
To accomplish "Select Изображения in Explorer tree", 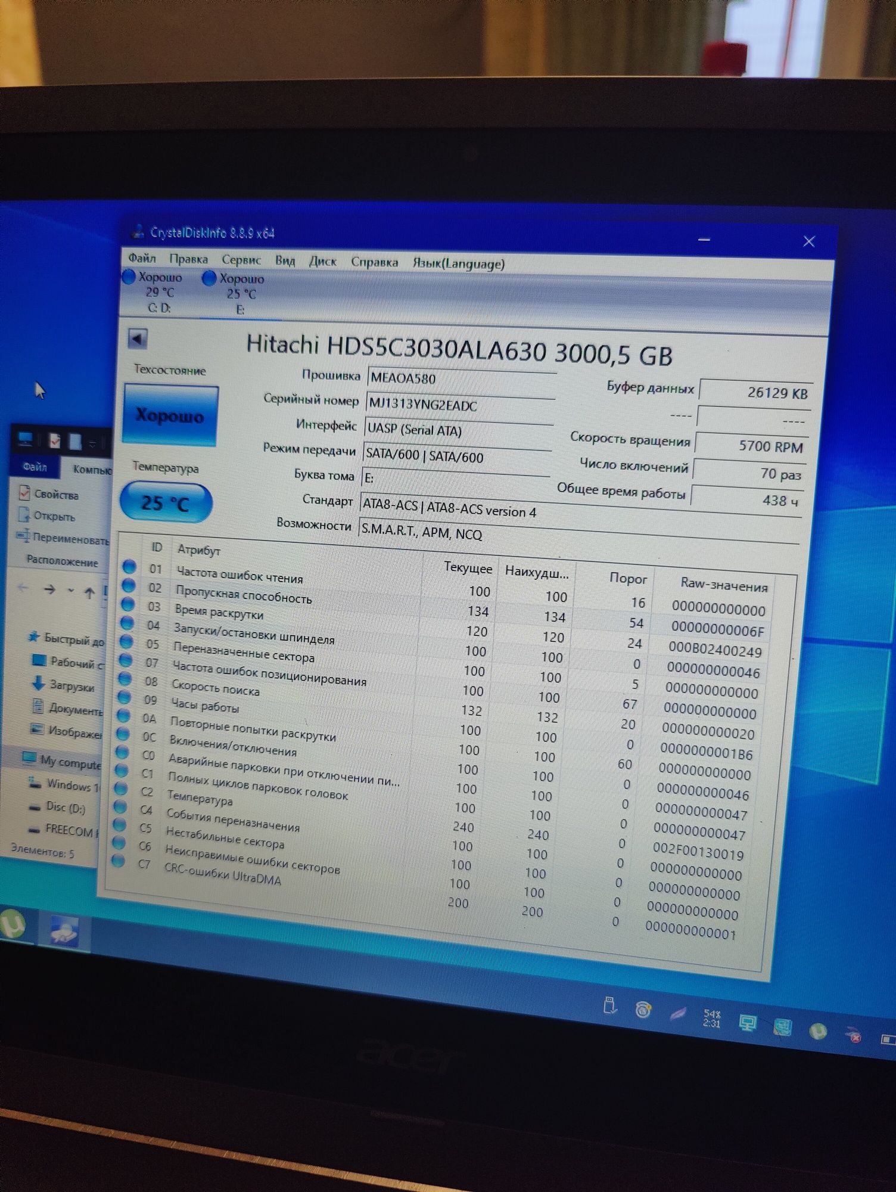I will click(66, 731).
